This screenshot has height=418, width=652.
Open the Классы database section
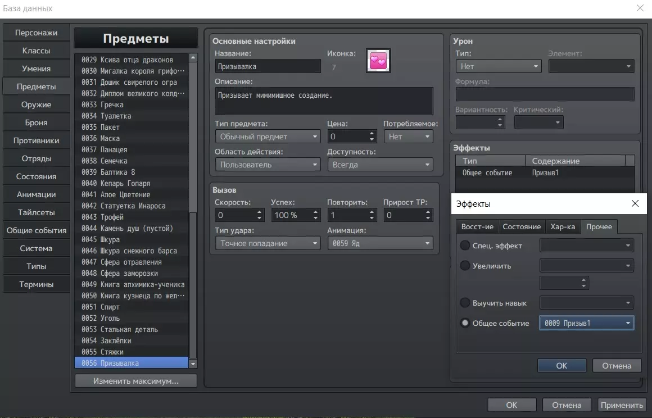coord(36,51)
